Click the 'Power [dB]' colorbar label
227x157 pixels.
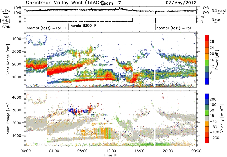[217, 60]
